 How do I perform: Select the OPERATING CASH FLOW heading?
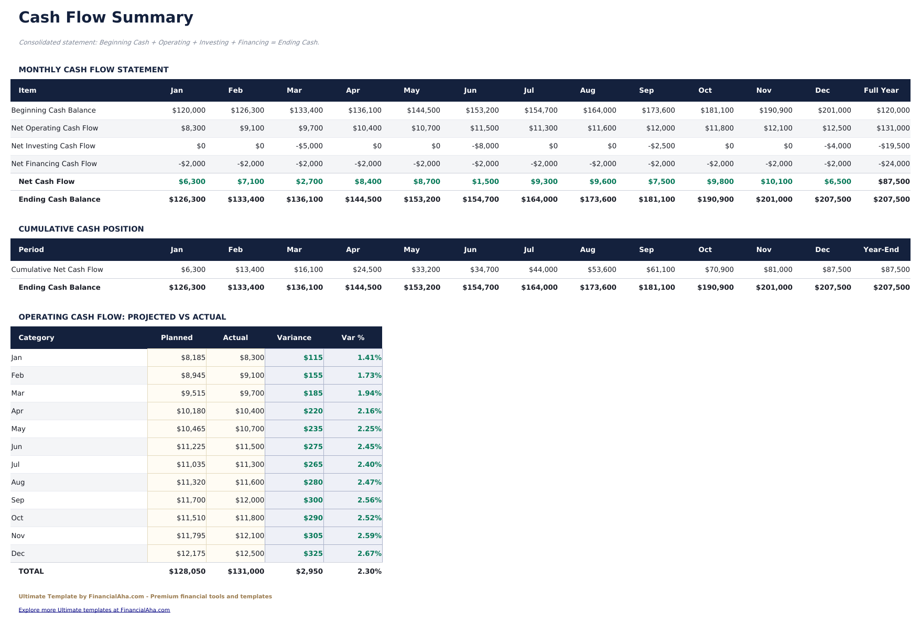pyautogui.click(x=122, y=316)
